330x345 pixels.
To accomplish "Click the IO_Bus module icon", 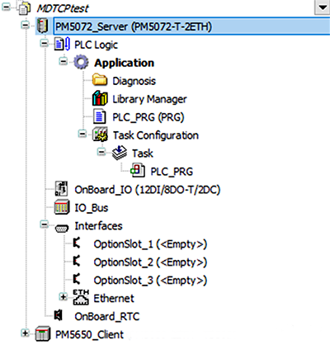I will click(62, 207).
